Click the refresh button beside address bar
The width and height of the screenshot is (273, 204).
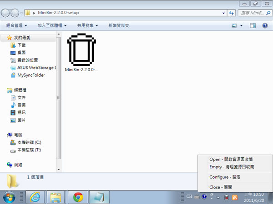(x=232, y=13)
